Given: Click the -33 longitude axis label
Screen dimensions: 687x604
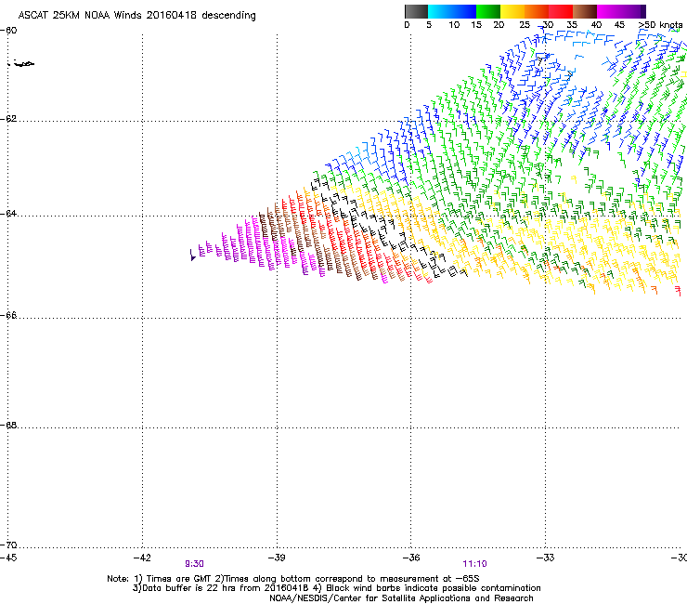Looking at the screenshot, I should tap(546, 558).
